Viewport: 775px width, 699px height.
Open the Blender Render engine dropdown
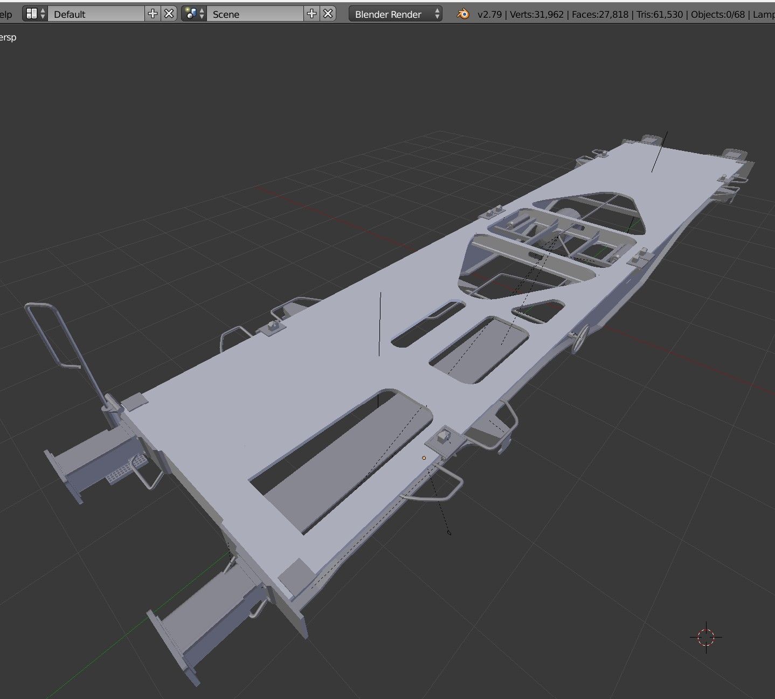point(396,14)
